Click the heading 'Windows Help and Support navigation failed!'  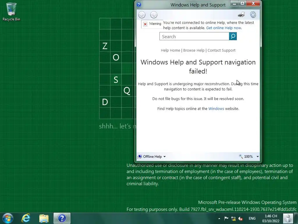pos(198,66)
